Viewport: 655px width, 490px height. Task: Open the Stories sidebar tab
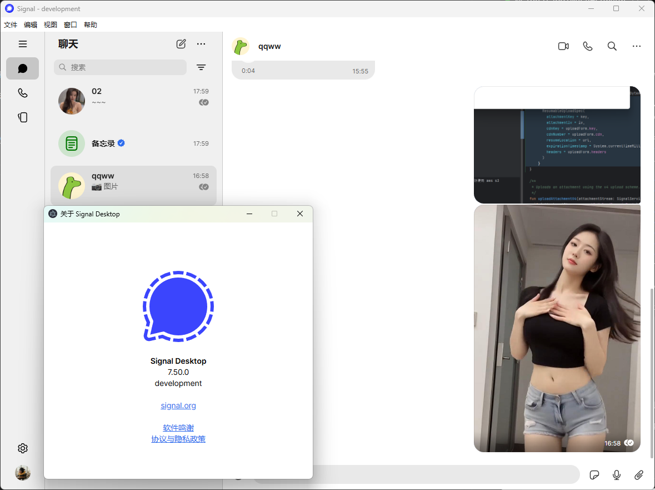23,117
